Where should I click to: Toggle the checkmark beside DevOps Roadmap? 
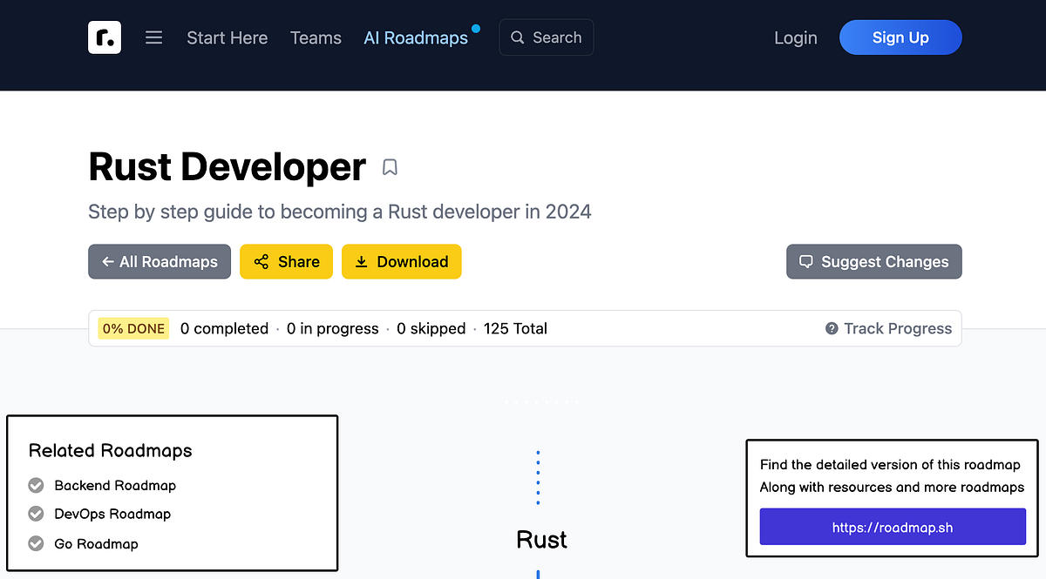(36, 514)
